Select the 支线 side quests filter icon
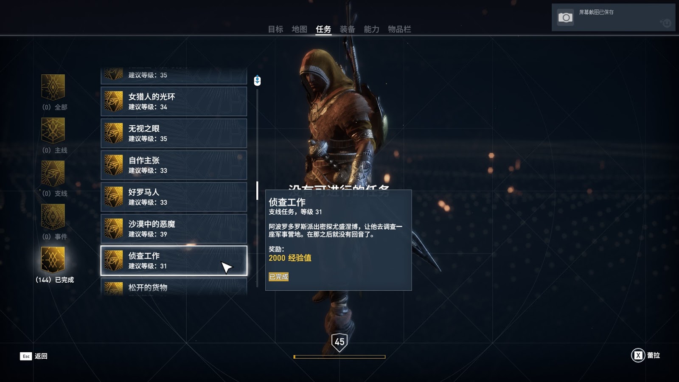Viewport: 679px width, 382px height. click(53, 174)
